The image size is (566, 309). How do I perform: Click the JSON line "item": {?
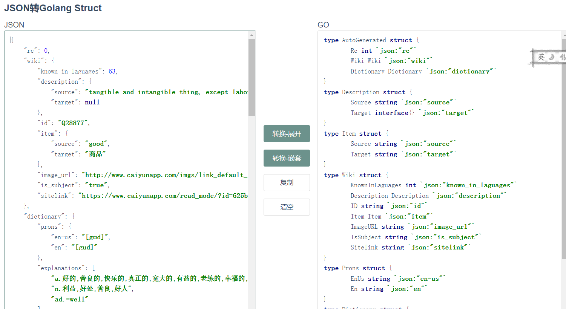[x=53, y=133]
